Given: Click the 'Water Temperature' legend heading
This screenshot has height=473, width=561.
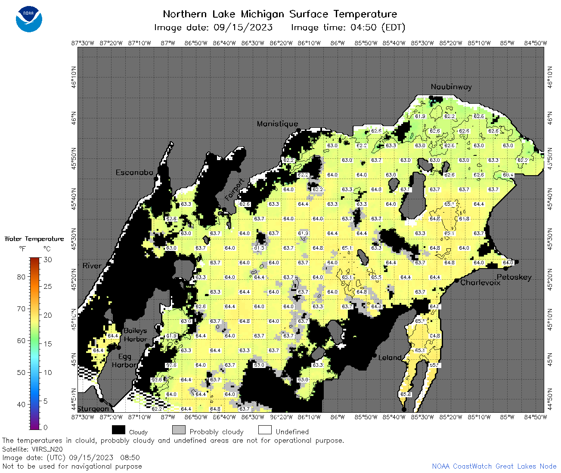Looking at the screenshot, I should point(34,239).
